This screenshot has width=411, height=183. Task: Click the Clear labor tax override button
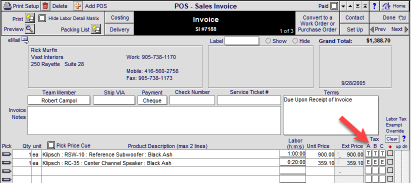pos(392,138)
